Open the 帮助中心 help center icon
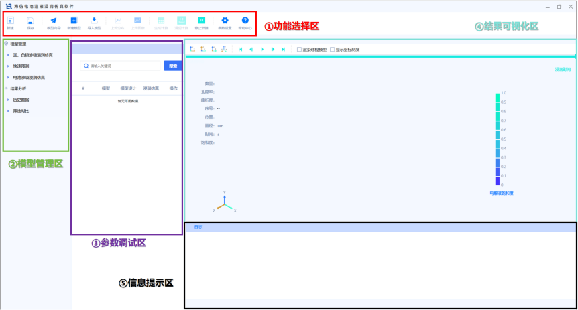 (x=245, y=22)
